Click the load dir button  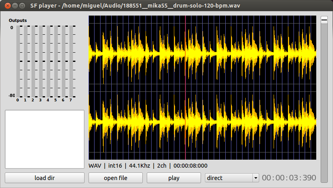click(45, 178)
